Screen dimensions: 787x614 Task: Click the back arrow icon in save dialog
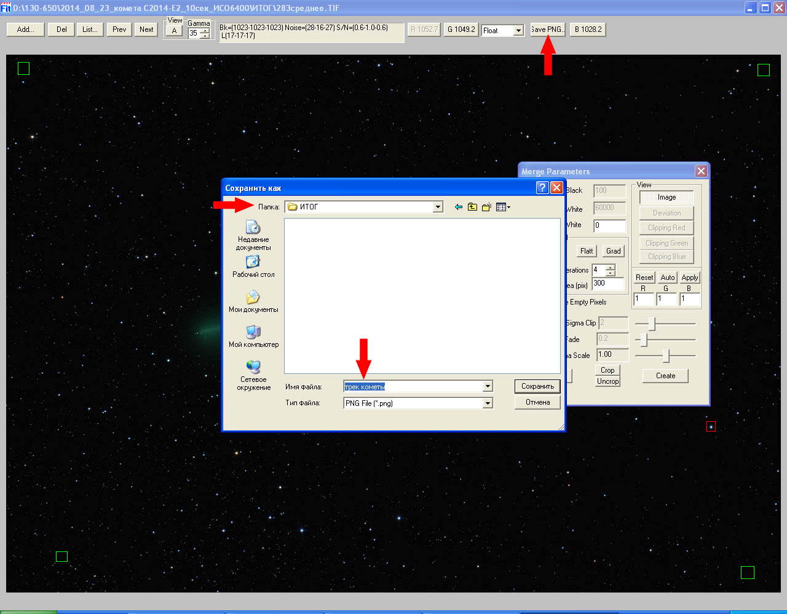pyautogui.click(x=458, y=208)
